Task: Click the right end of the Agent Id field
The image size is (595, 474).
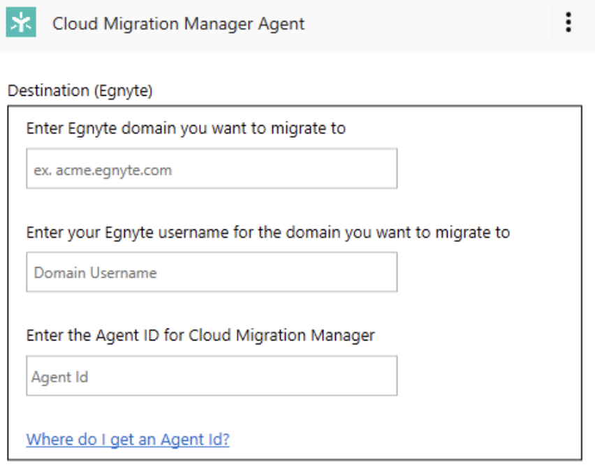Action: (381, 377)
